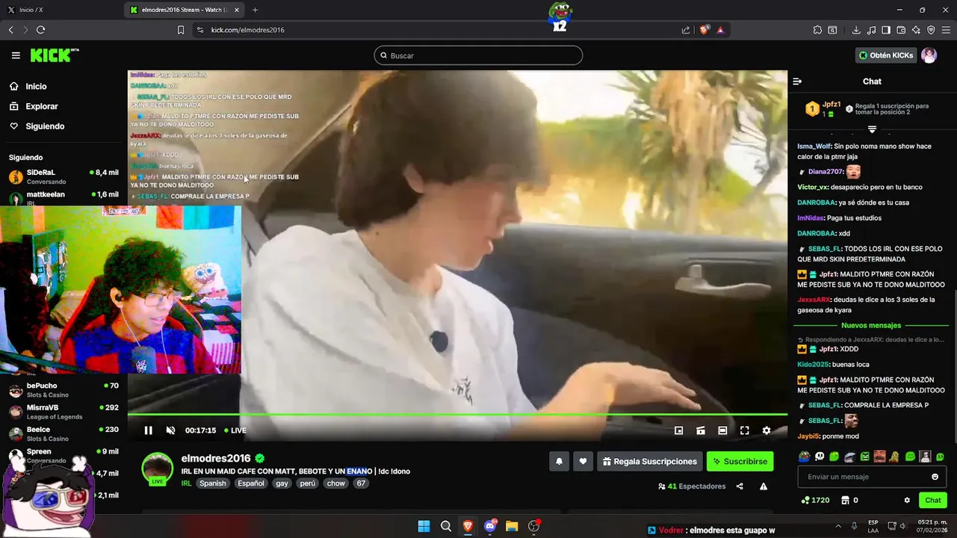Insert the skull thought-bubble emote
The width and height of the screenshot is (957, 538).
820,457
